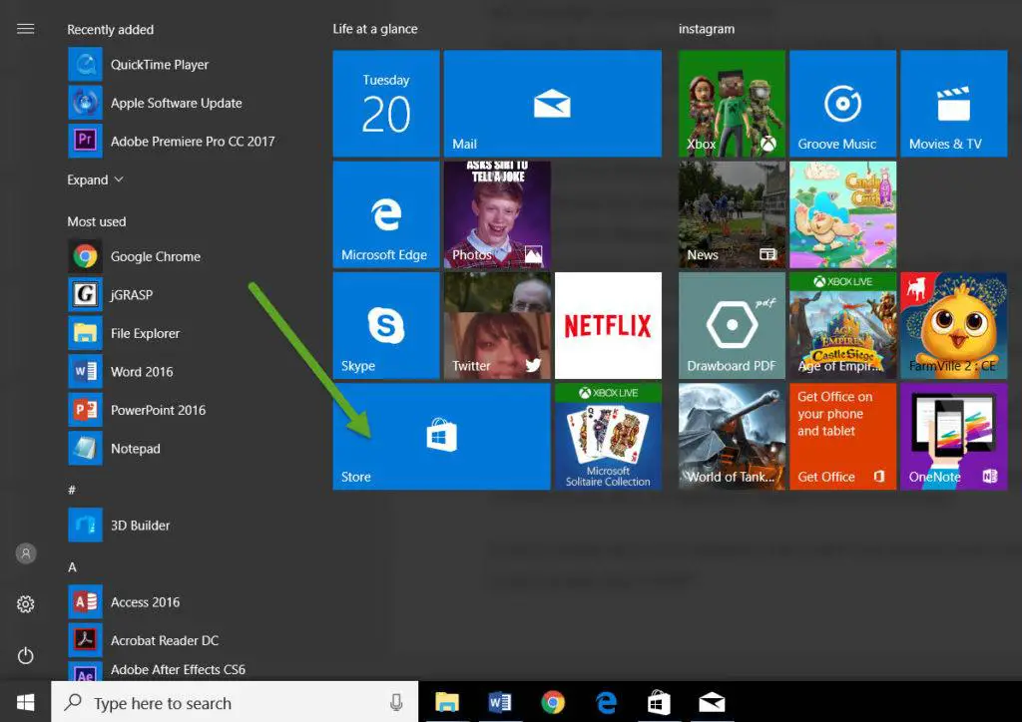Viewport: 1022px width, 722px height.
Task: Open the Xbox tile
Action: click(732, 104)
